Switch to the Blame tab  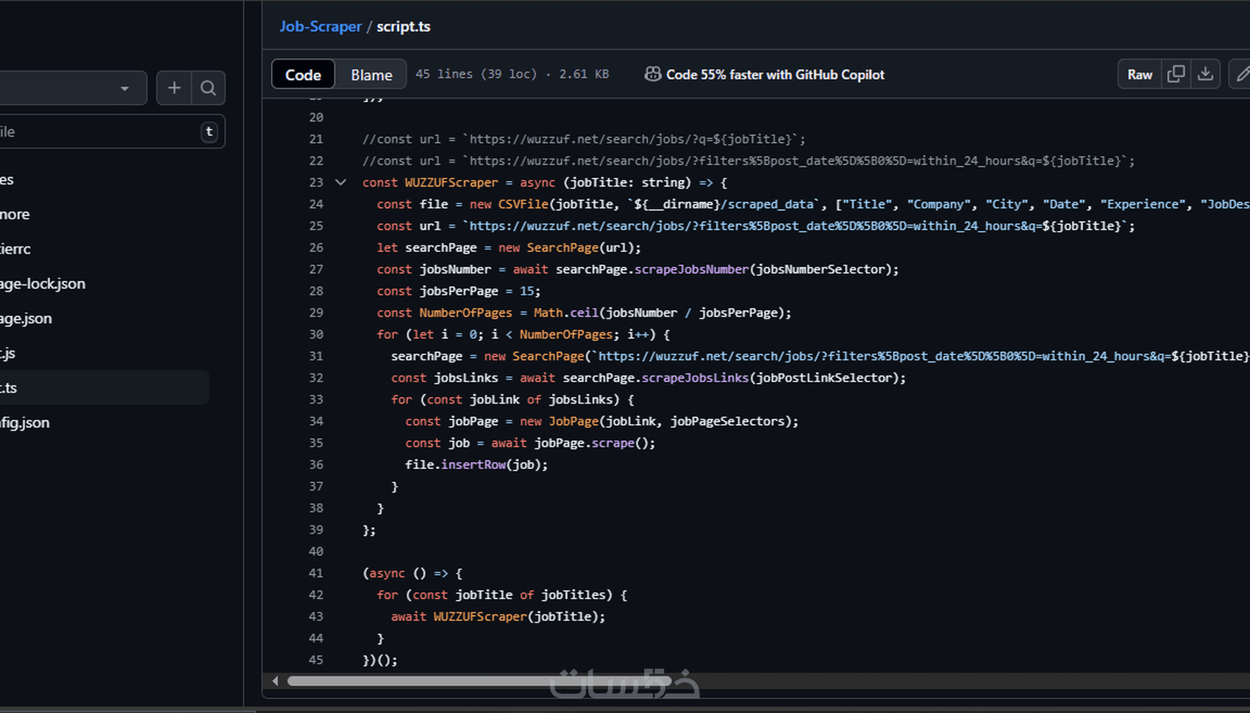point(371,74)
